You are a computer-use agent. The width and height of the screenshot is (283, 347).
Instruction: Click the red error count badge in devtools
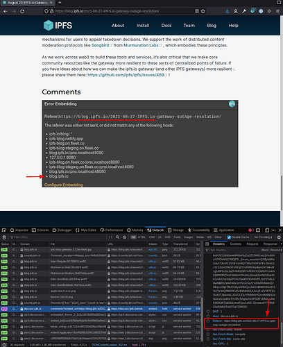click(x=251, y=230)
